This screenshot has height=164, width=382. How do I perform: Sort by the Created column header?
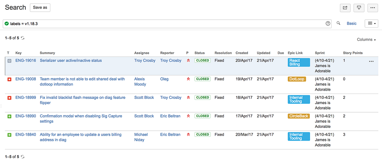click(242, 53)
